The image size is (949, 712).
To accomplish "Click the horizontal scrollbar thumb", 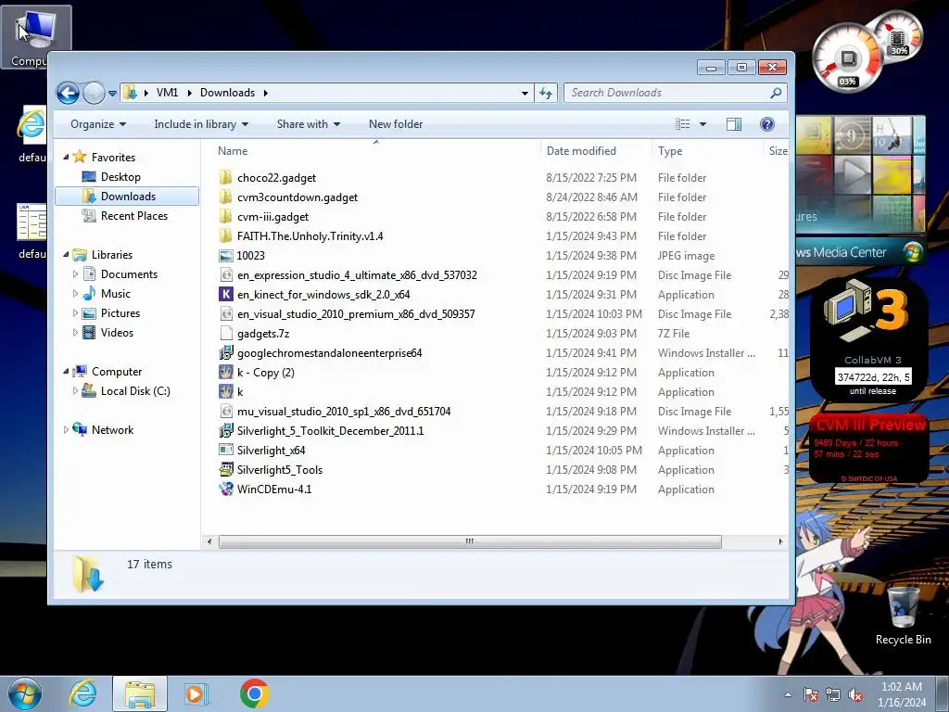I will 470,541.
